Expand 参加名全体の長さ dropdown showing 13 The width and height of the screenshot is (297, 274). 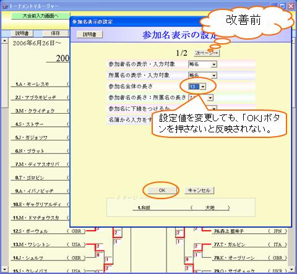point(203,87)
